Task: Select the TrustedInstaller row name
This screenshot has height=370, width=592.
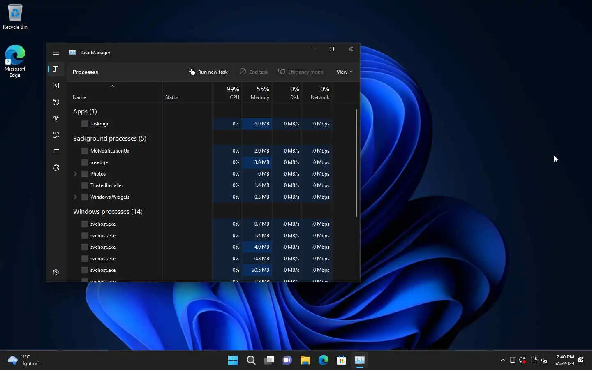Action: coord(107,185)
